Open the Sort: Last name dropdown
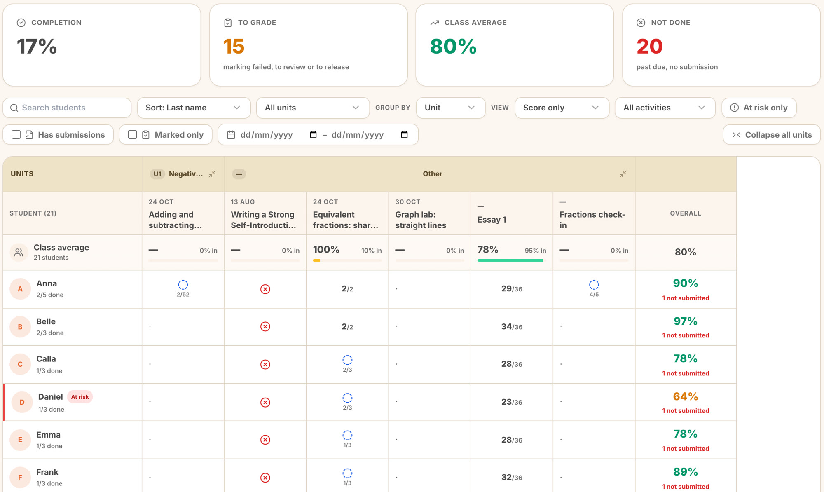The height and width of the screenshot is (492, 824). [x=194, y=108]
